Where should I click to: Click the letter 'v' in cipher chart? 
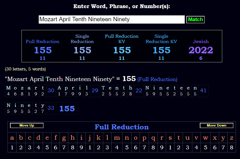pyautogui.click(x=196, y=138)
